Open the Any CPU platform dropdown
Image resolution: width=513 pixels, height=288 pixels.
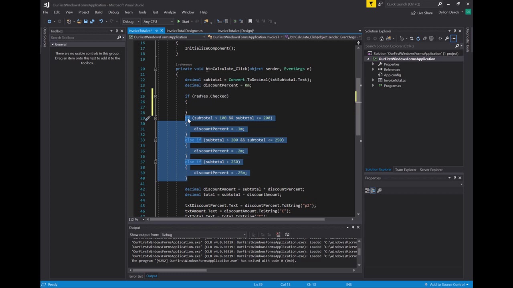pos(158,21)
